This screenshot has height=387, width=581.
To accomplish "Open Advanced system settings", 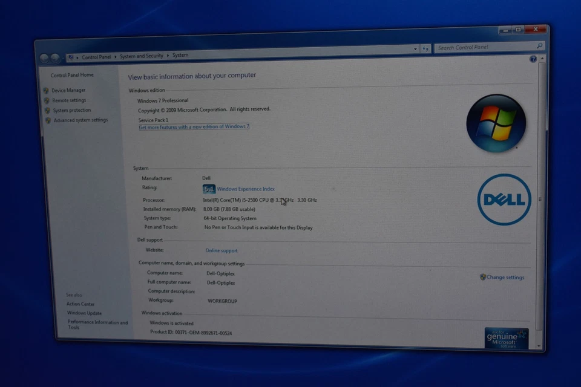I will [80, 120].
